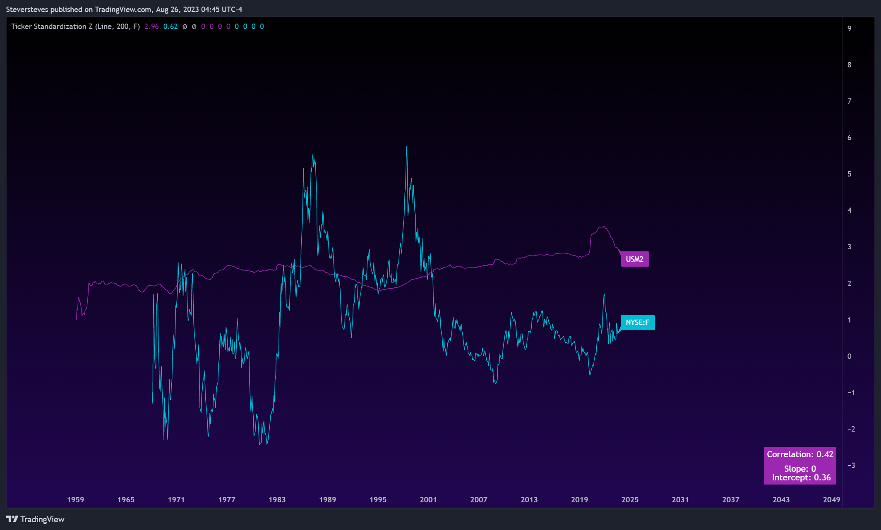The image size is (881, 530).
Task: Click the 1995 label on time axis
Action: click(378, 499)
